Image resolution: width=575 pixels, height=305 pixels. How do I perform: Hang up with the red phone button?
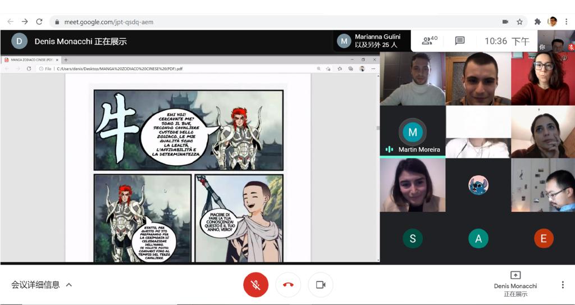[x=288, y=284]
